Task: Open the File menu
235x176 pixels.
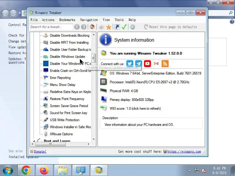Action: tap(34, 20)
